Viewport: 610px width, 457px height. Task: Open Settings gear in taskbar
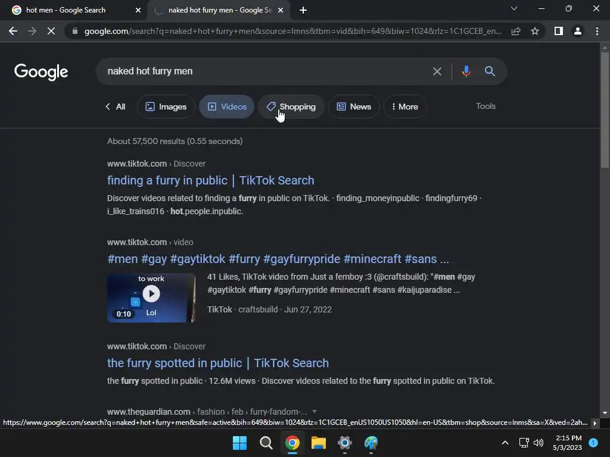coord(345,443)
